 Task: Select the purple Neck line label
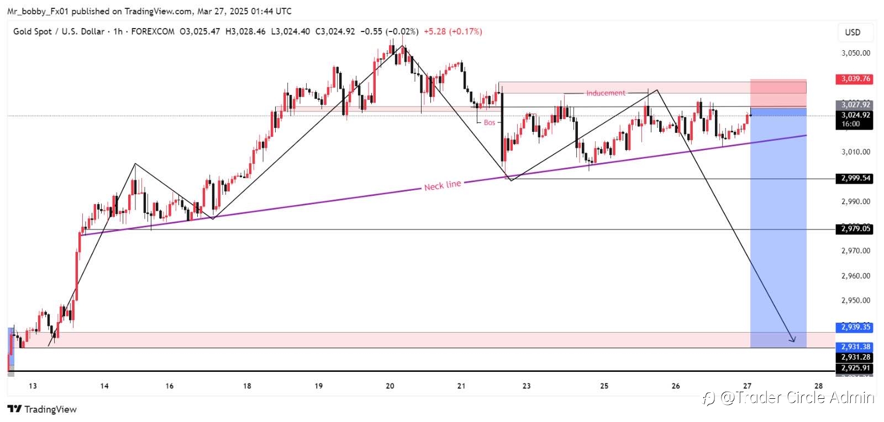click(443, 185)
